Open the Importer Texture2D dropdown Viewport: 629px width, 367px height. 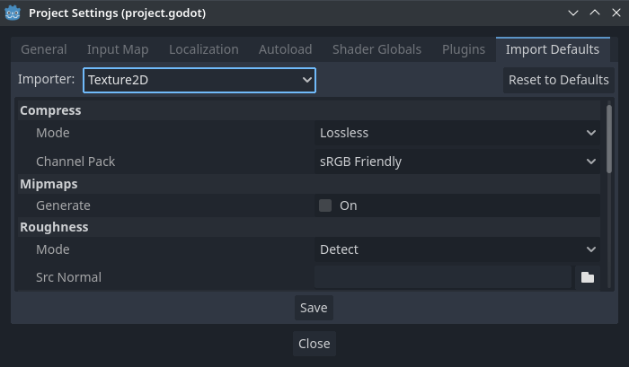tap(199, 80)
